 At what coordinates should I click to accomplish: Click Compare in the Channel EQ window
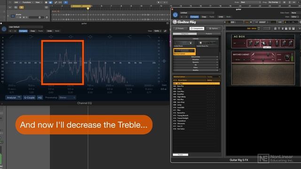(x=23, y=31)
